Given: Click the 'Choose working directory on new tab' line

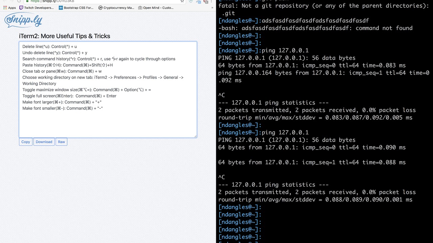Looking at the screenshot, I should 103,77.
